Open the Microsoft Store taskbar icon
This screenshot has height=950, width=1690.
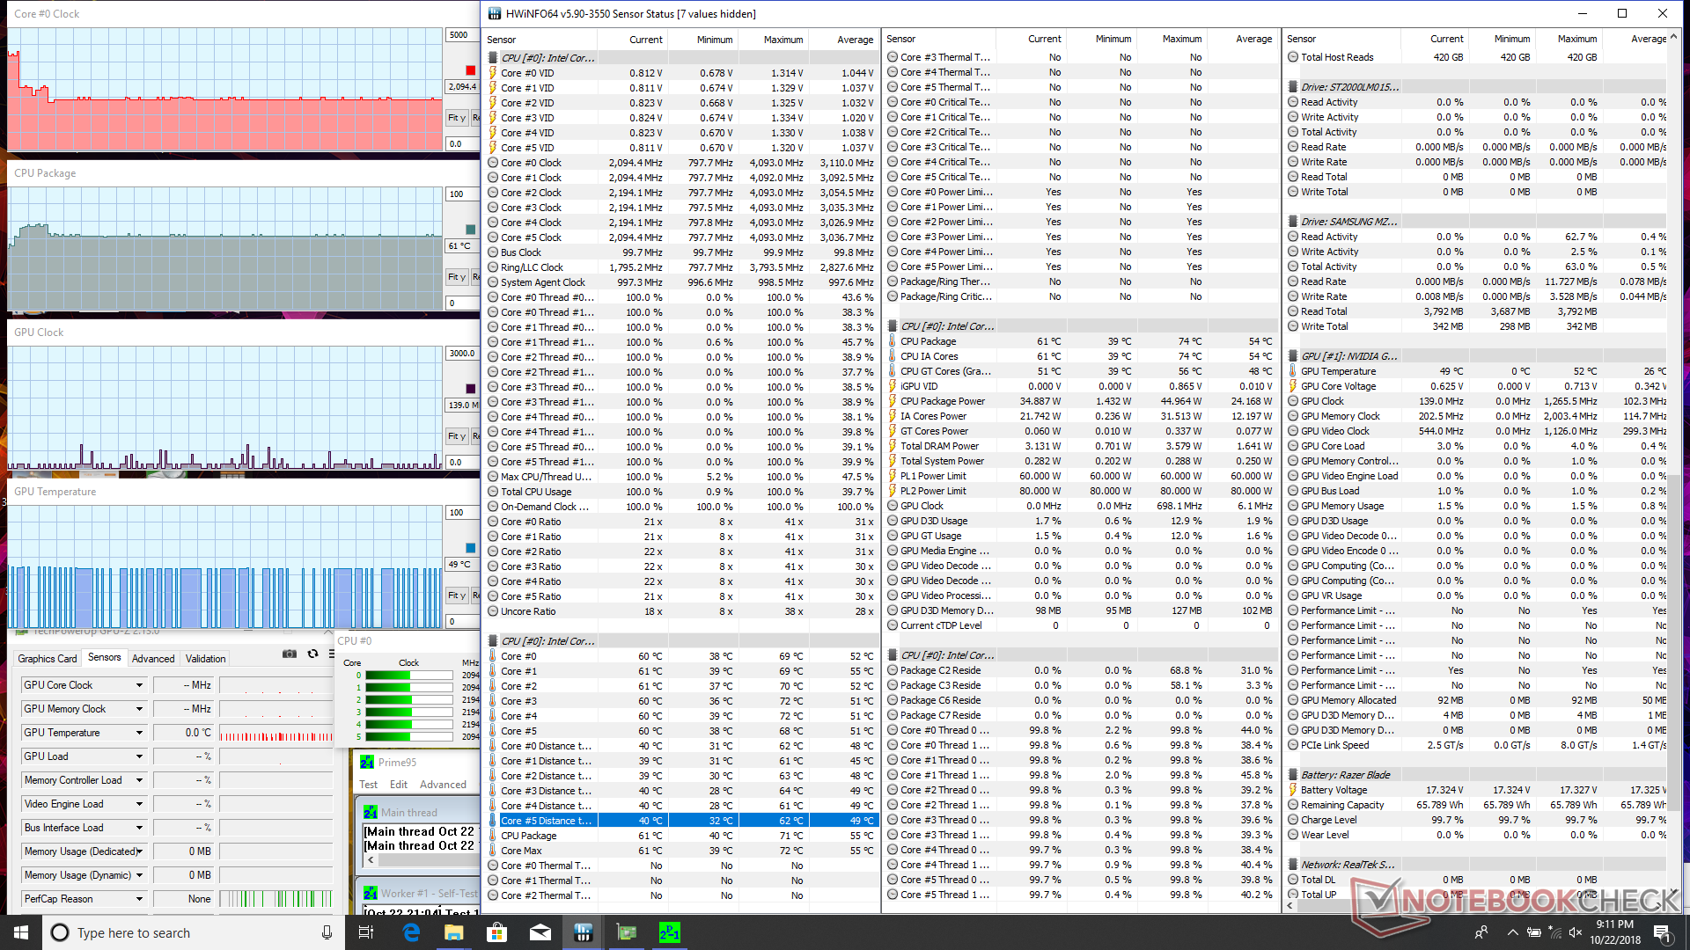497,932
